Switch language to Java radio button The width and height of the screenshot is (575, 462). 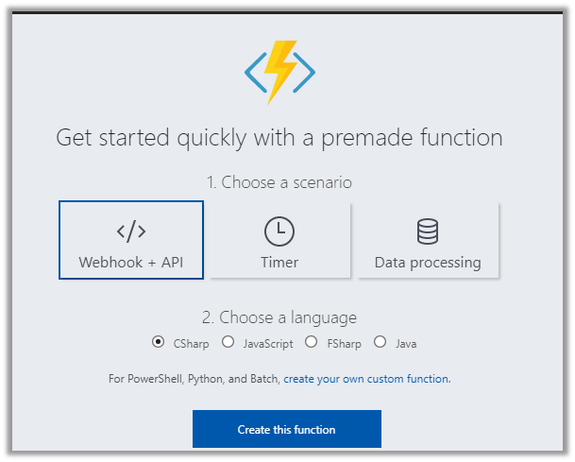(x=381, y=342)
